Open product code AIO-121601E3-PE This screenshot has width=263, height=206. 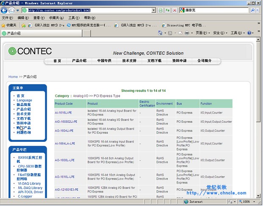[x=66, y=190]
